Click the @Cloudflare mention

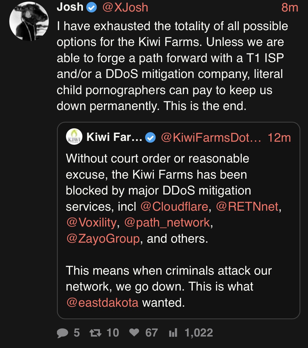(174, 207)
